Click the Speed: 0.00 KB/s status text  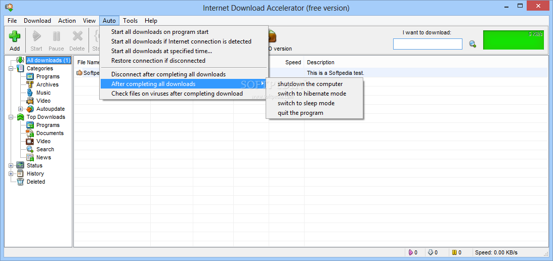(x=496, y=252)
